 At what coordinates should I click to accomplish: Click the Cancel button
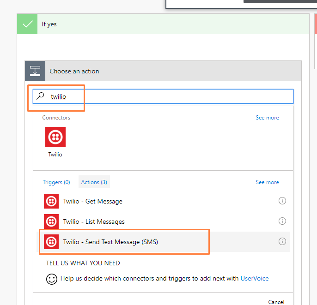276,302
